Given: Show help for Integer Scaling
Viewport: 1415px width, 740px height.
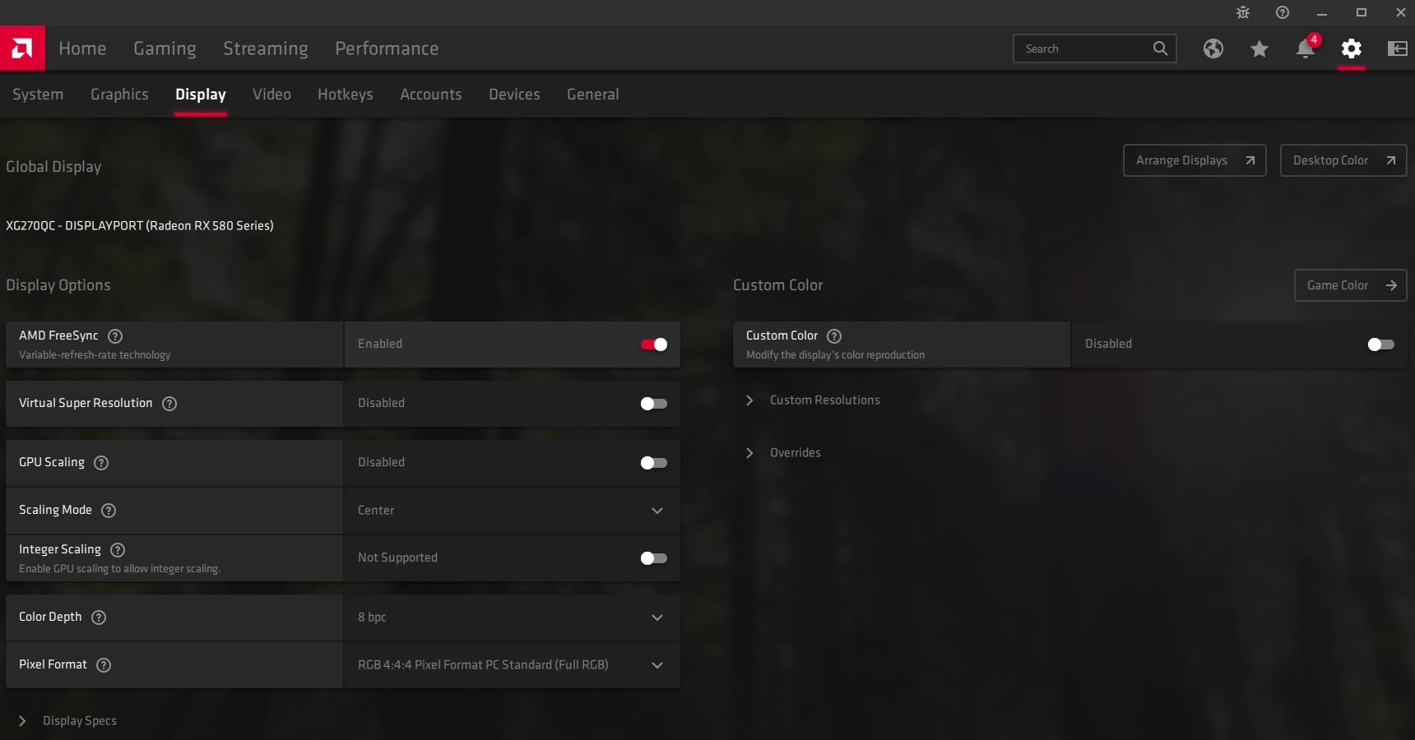Looking at the screenshot, I should click(118, 550).
